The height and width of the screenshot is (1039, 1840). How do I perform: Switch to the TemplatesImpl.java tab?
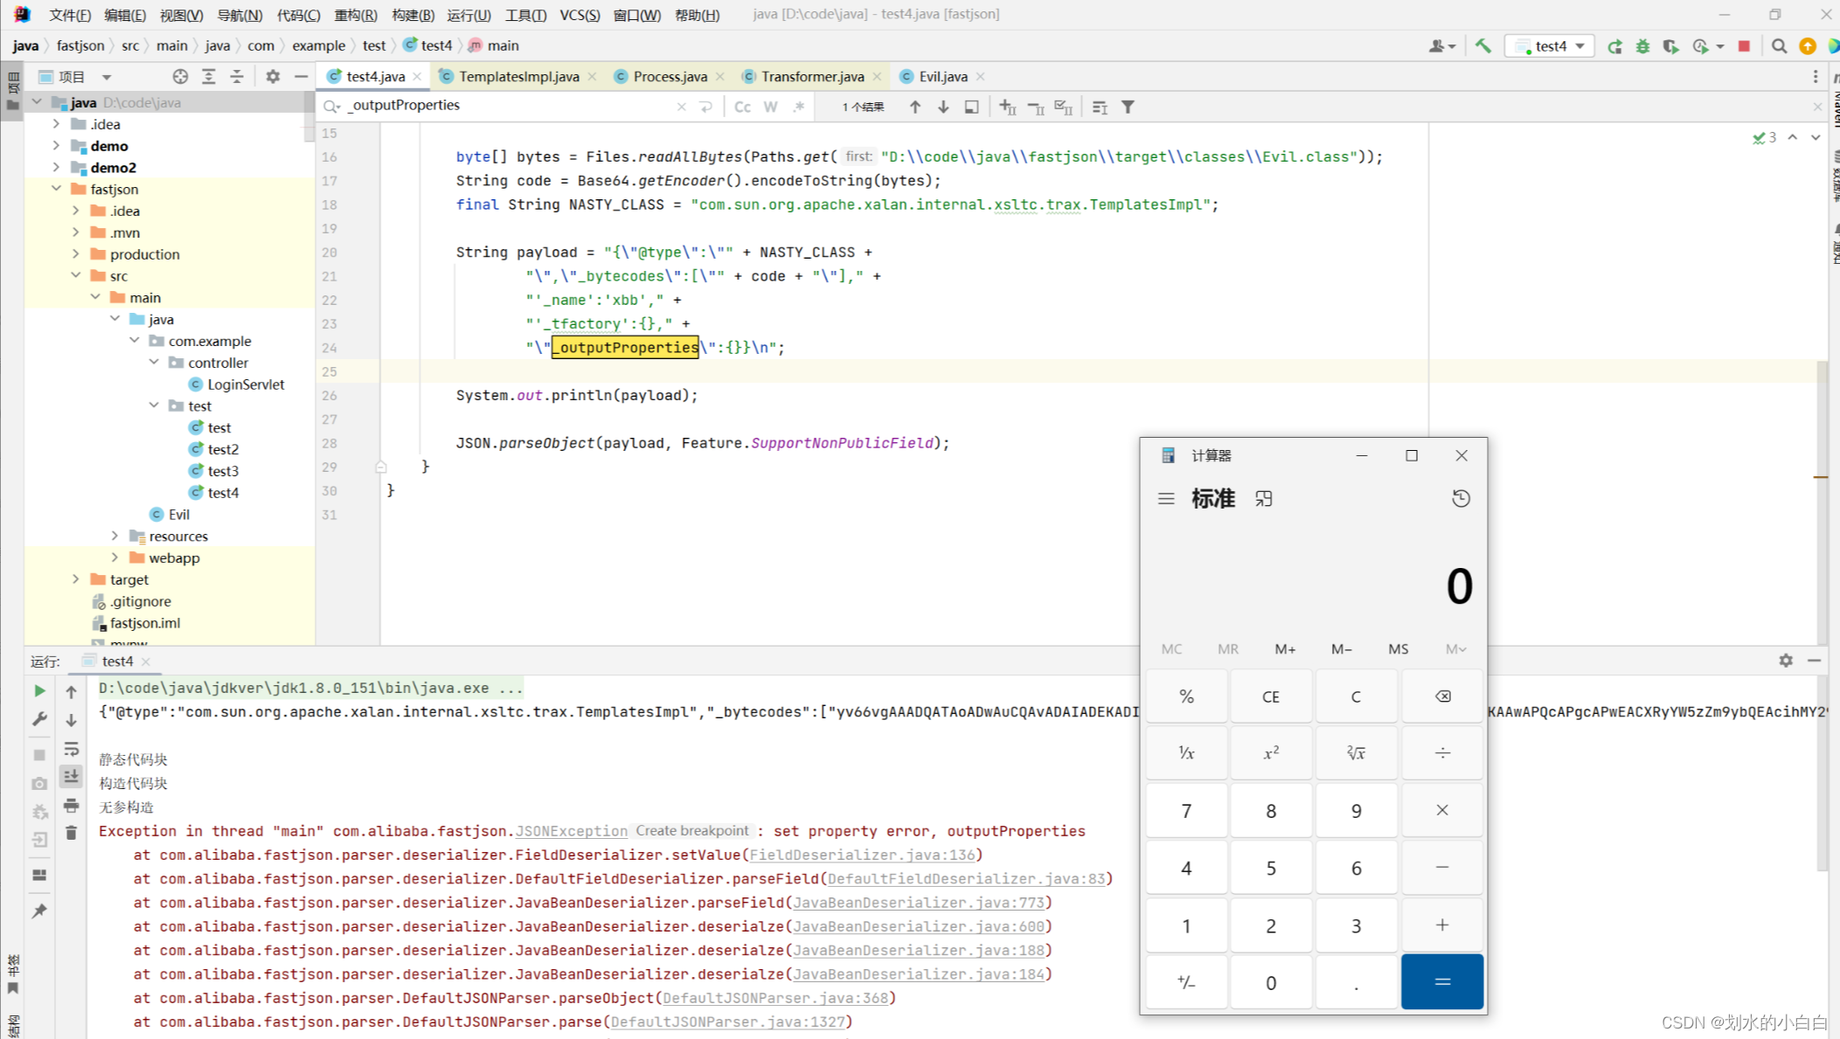pos(518,77)
